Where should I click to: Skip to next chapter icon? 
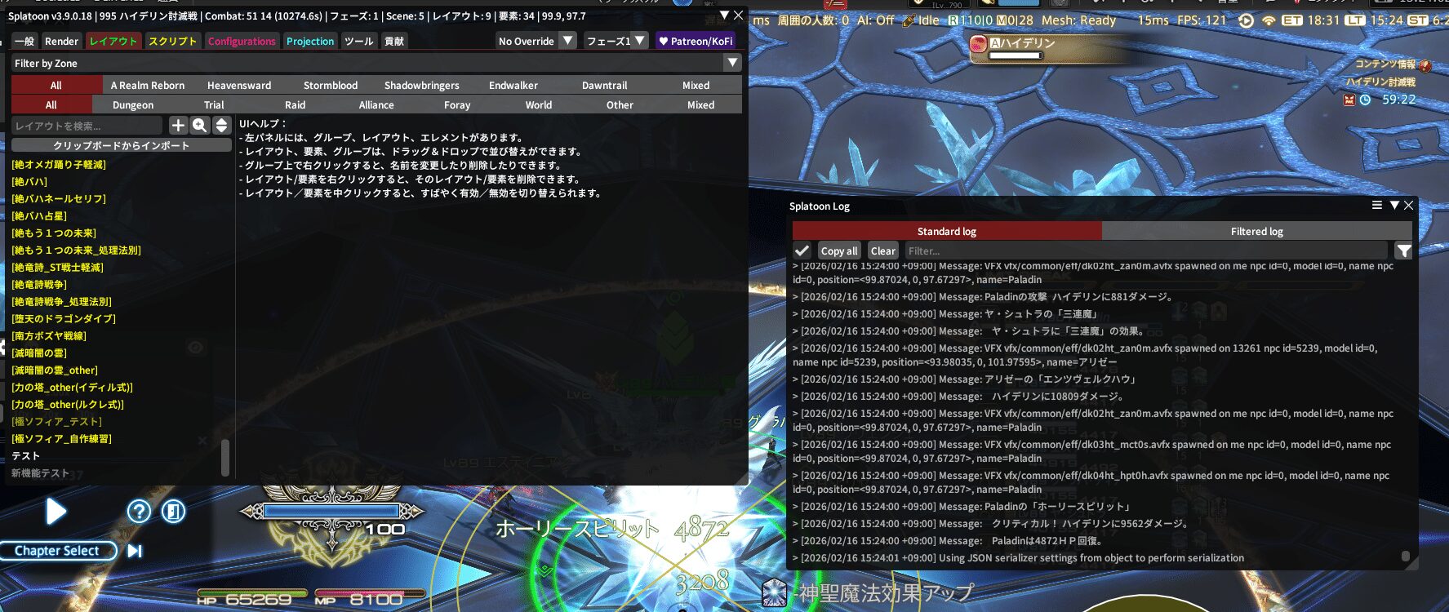pyautogui.click(x=135, y=551)
